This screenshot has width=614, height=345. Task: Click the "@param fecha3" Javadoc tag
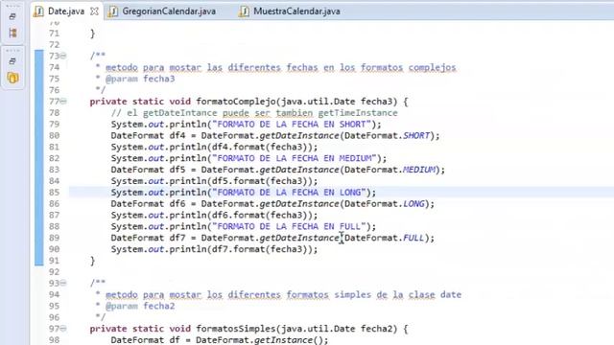tap(140, 79)
